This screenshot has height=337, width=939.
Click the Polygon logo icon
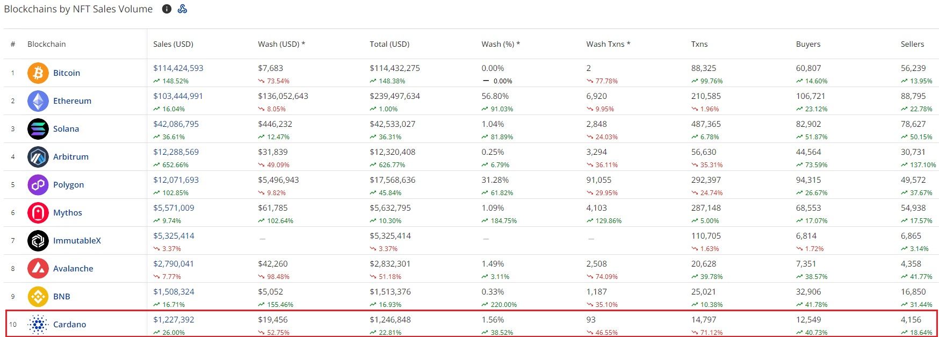pyautogui.click(x=38, y=185)
